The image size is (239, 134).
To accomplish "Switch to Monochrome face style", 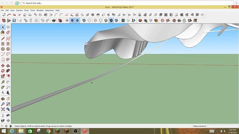I will tap(116, 20).
